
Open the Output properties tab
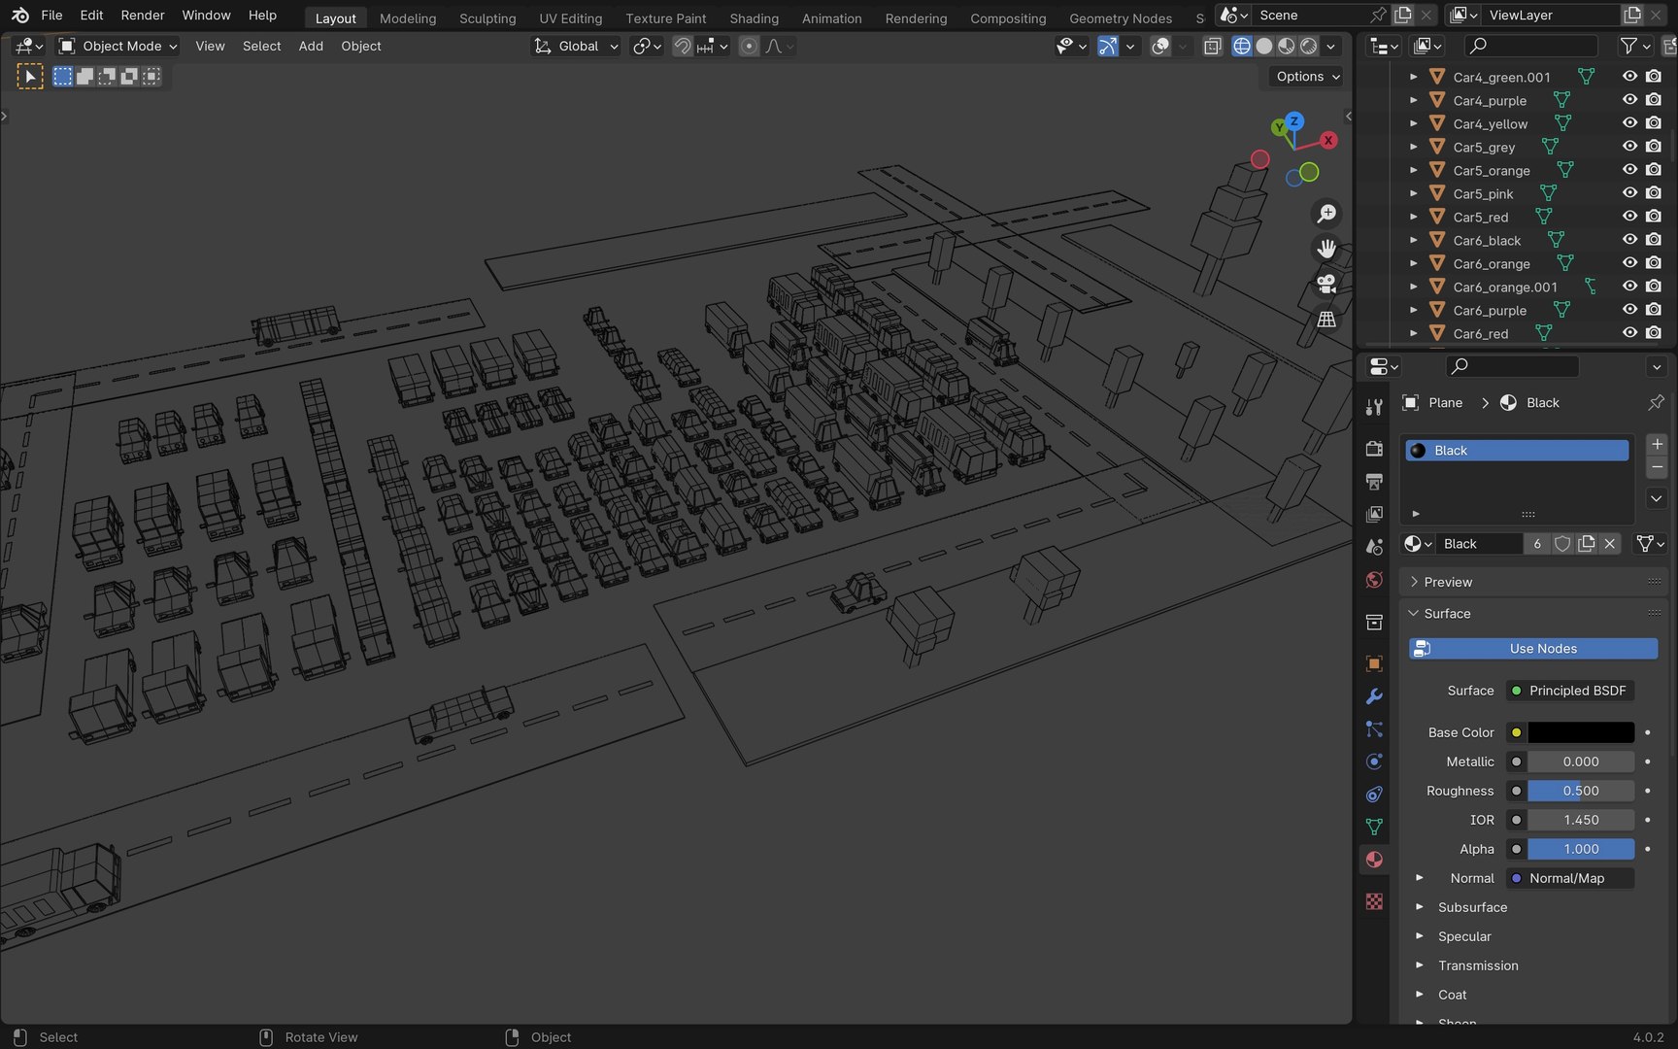pyautogui.click(x=1374, y=482)
